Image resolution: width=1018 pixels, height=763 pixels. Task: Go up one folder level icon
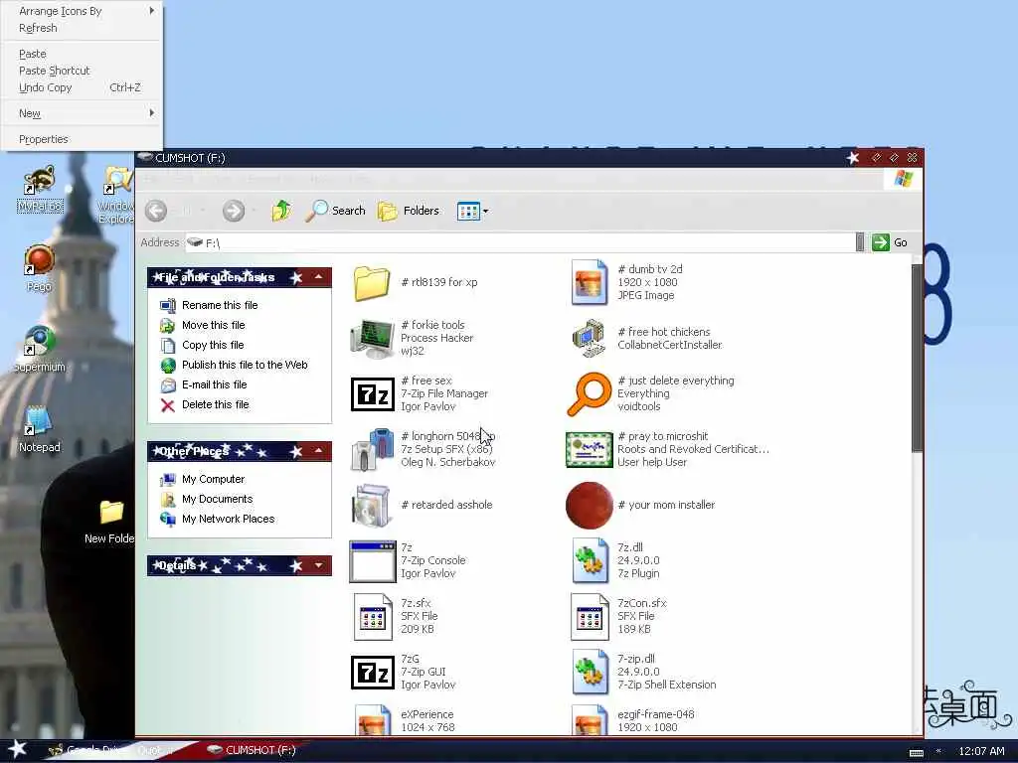pos(281,211)
